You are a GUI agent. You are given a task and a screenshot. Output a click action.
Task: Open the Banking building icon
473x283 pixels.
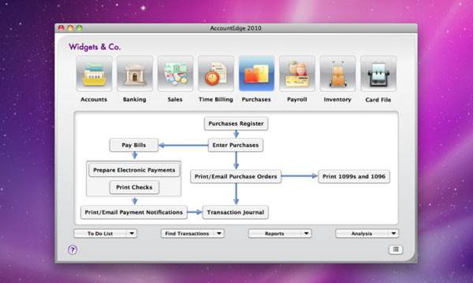click(x=135, y=74)
